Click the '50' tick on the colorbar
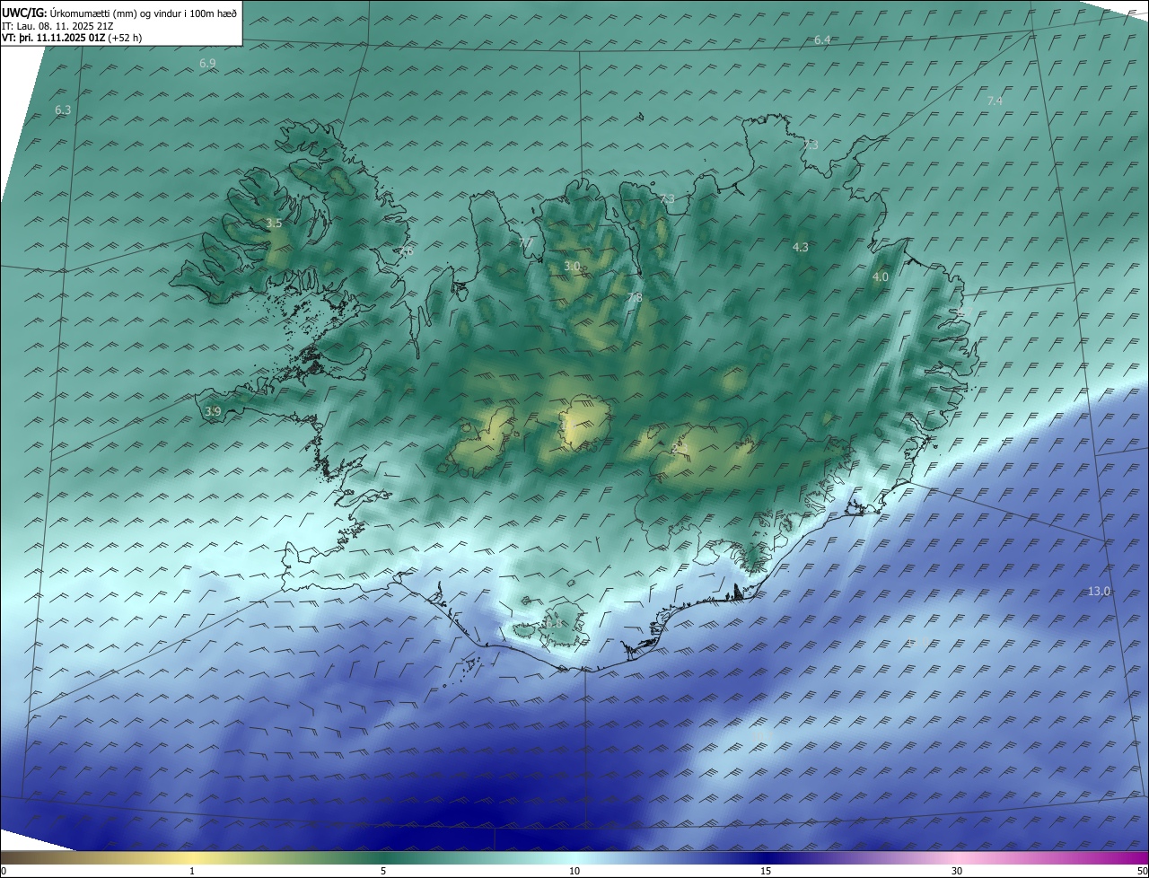This screenshot has height=878, width=1149. click(1142, 872)
